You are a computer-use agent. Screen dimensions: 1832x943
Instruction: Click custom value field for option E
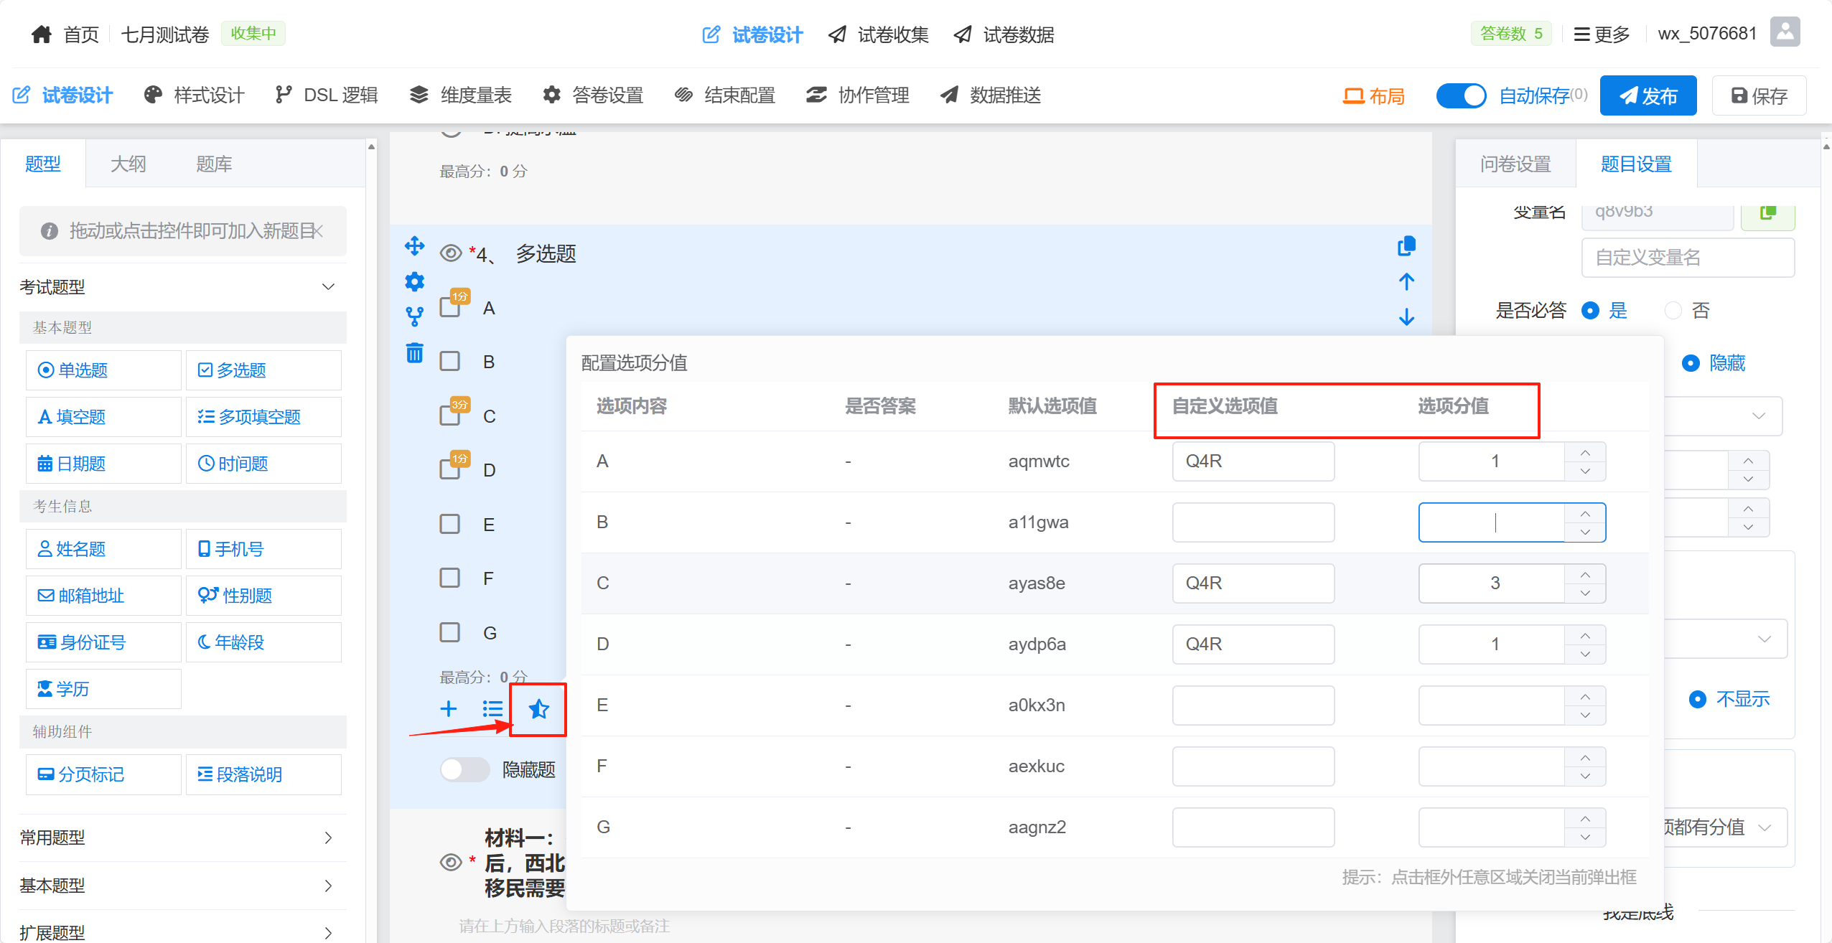pos(1253,705)
